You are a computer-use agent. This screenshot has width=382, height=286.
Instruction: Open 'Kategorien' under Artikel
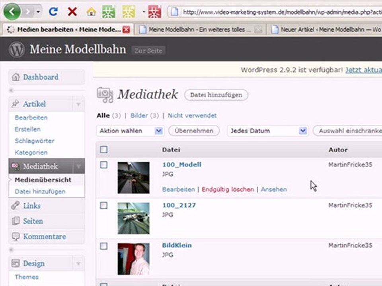tap(31, 153)
